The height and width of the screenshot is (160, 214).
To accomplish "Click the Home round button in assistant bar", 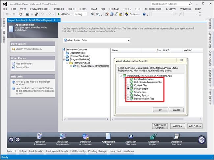I will pos(11,140).
